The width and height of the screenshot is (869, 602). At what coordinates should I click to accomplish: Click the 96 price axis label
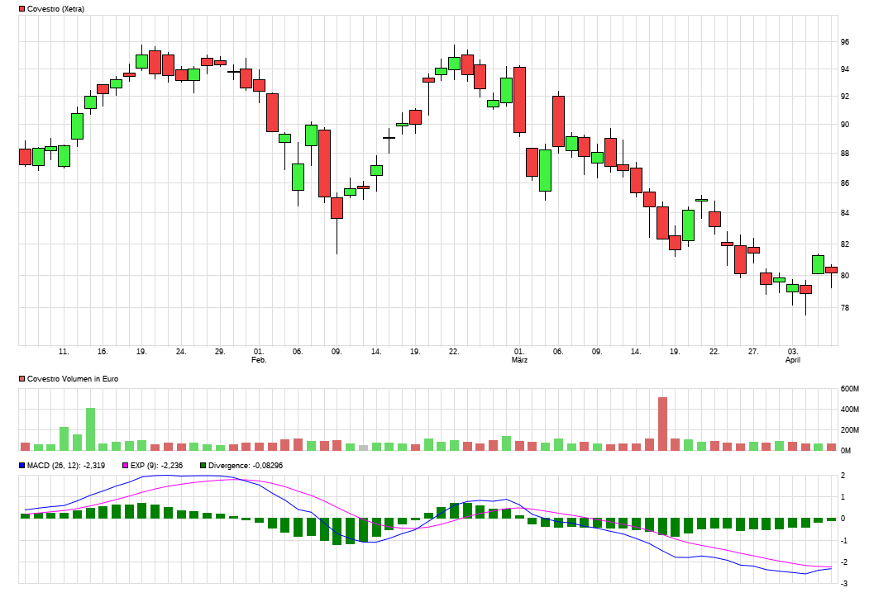click(x=845, y=41)
